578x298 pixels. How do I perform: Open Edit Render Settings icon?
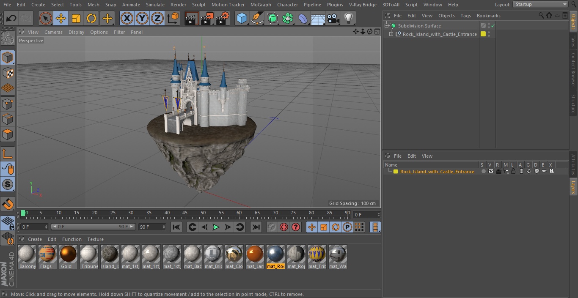click(223, 18)
